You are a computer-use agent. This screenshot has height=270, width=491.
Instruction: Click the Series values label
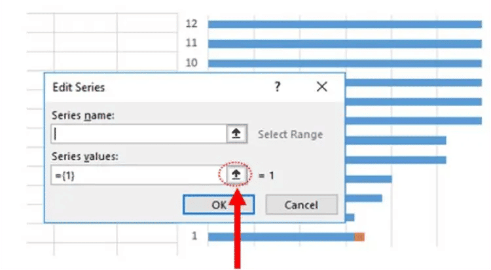pos(85,156)
